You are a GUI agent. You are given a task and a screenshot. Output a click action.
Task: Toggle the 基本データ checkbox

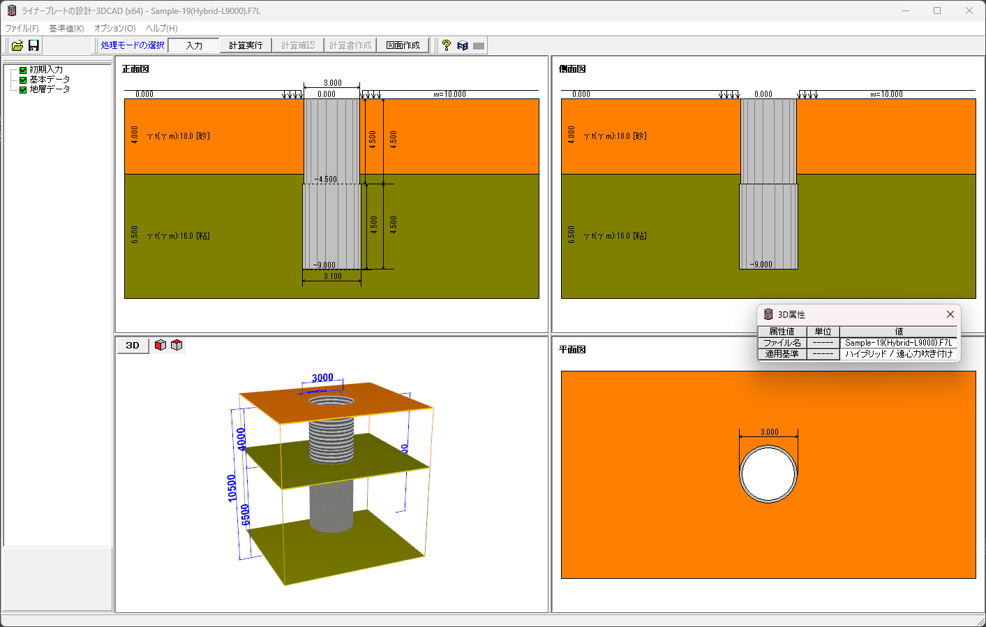click(x=23, y=80)
